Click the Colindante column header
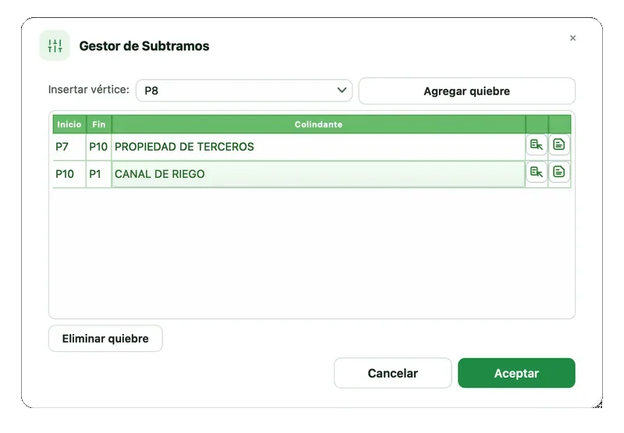 (318, 124)
